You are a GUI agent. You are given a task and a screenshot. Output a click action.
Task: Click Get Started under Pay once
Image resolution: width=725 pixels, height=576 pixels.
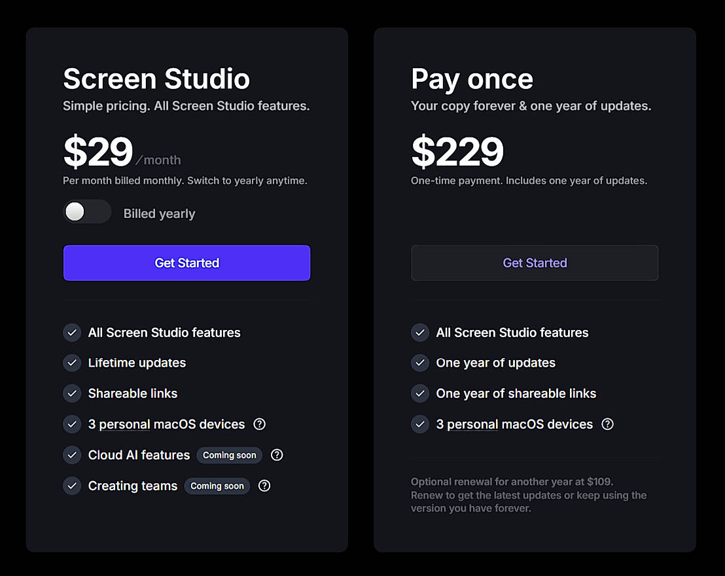click(535, 263)
